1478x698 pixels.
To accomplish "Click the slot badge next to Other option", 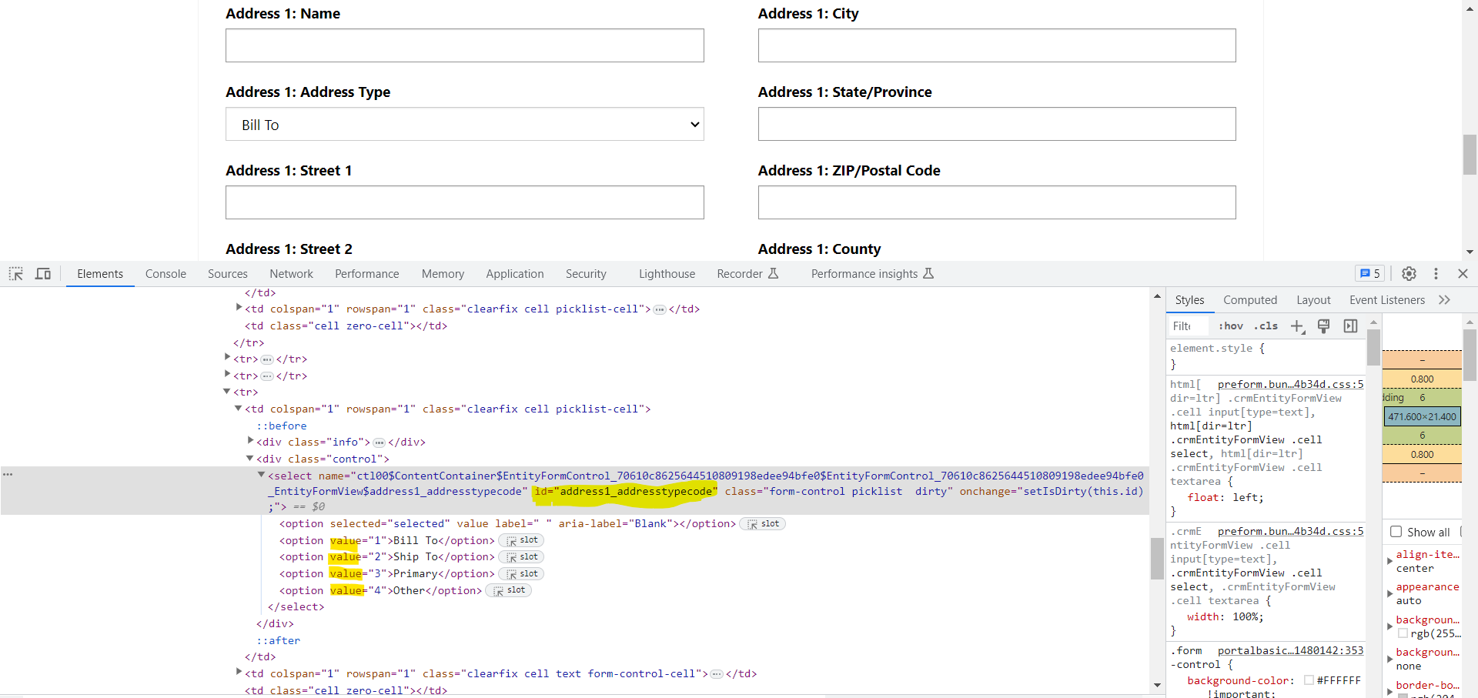I will pos(509,591).
